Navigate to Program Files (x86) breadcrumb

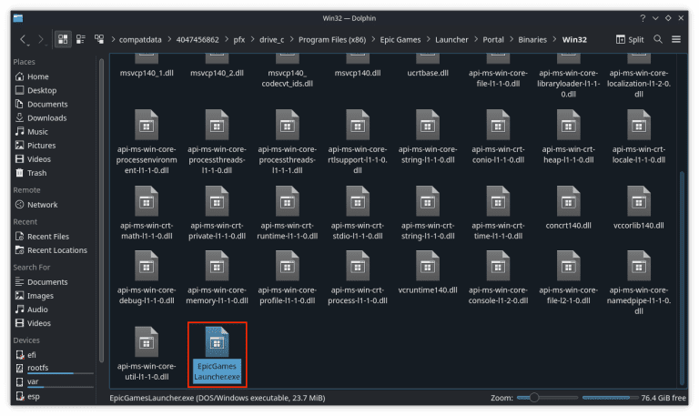click(x=332, y=40)
